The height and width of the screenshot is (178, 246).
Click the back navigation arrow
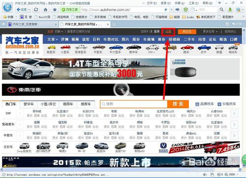[x=22, y=10]
